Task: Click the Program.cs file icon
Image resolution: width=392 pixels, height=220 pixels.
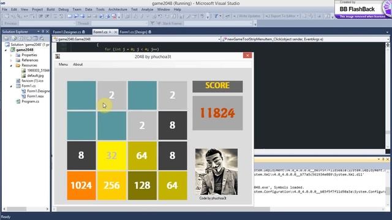Action: pyautogui.click(x=18, y=101)
